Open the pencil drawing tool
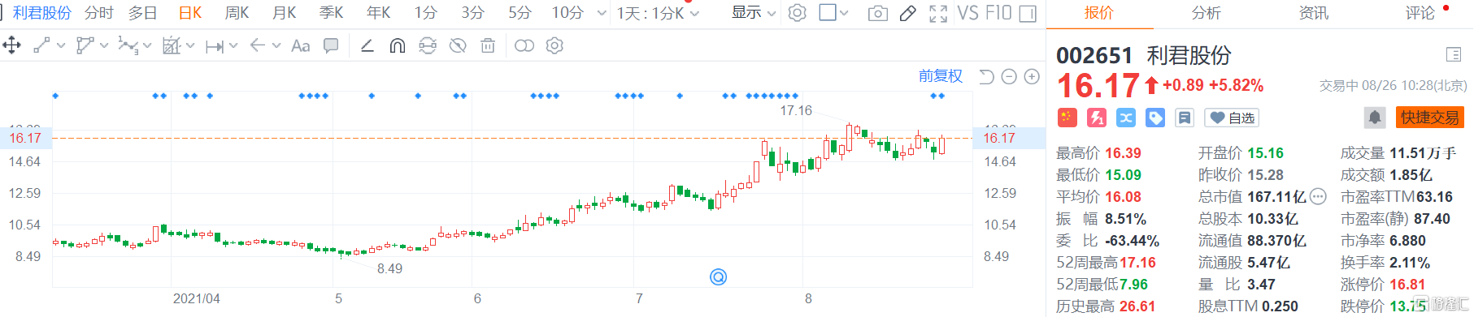The width and height of the screenshot is (1474, 317). coord(908,13)
